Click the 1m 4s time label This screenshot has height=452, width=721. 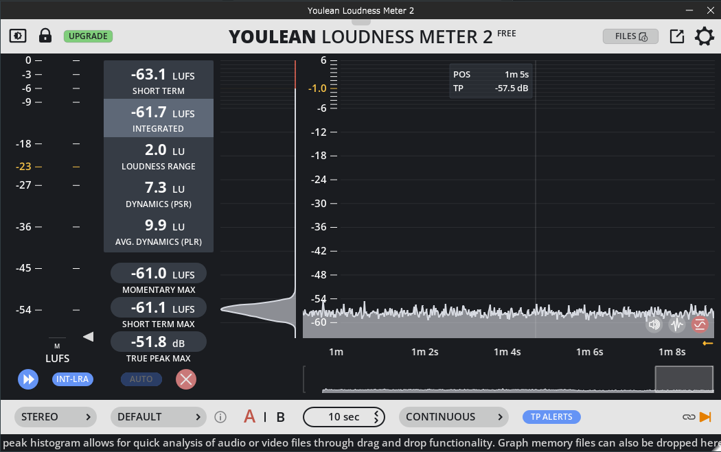tap(507, 352)
